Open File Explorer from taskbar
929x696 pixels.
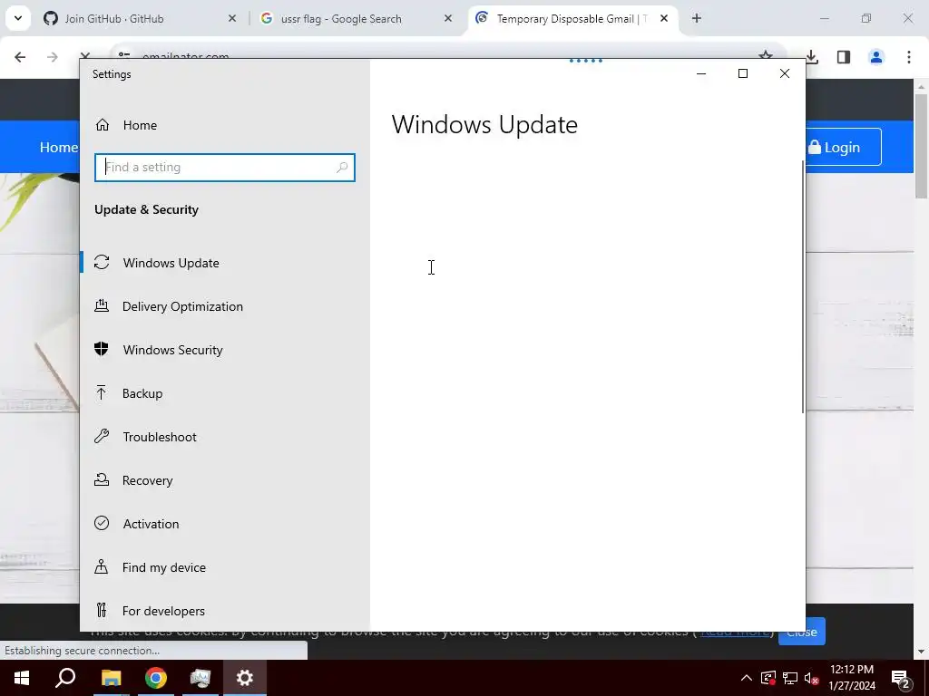111,678
